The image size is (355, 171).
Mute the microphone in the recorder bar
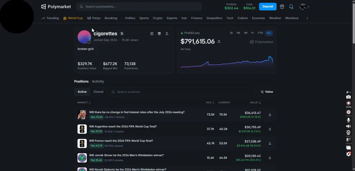[x=348, y=120]
